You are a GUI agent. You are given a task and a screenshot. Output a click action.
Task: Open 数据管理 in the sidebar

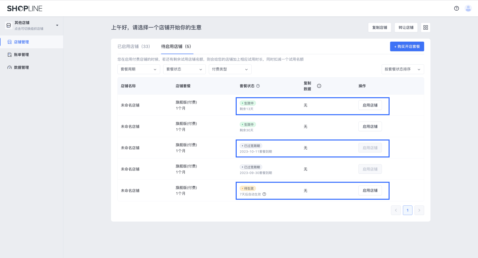[21, 67]
